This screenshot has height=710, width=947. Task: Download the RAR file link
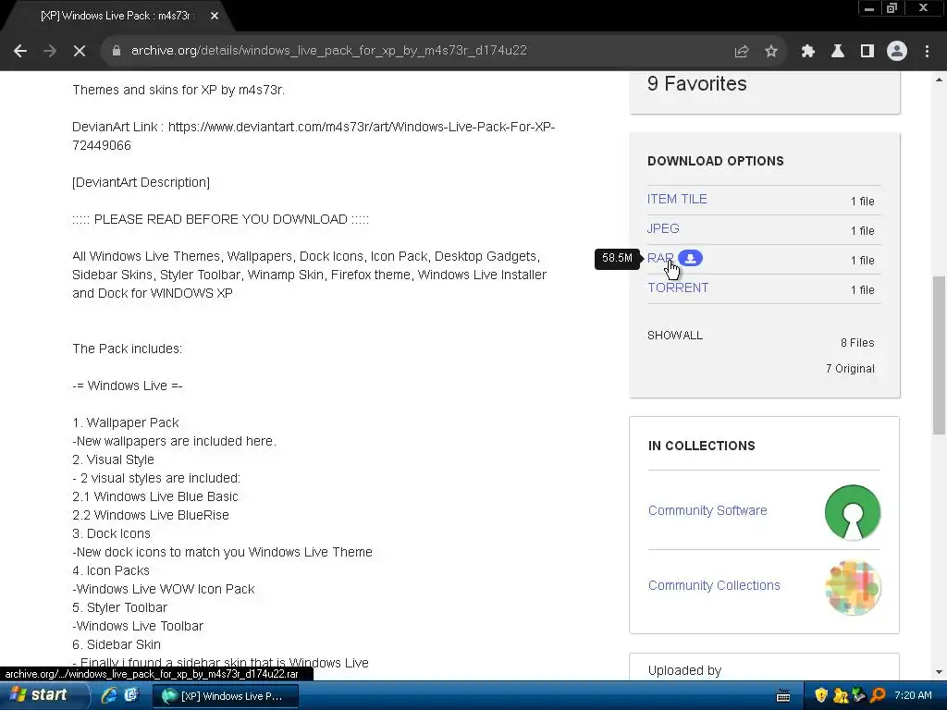click(x=660, y=259)
